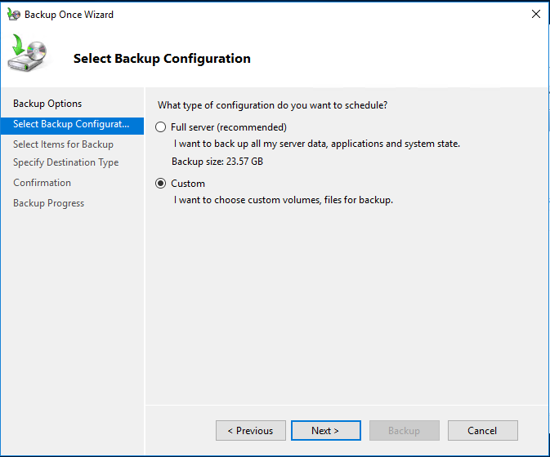Click the Full server (recommended) label text
550x457 pixels.
pos(229,127)
